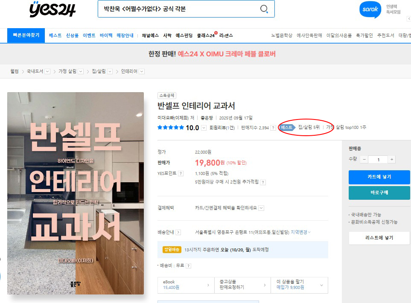Open the 베스트 menu item

click(x=55, y=35)
